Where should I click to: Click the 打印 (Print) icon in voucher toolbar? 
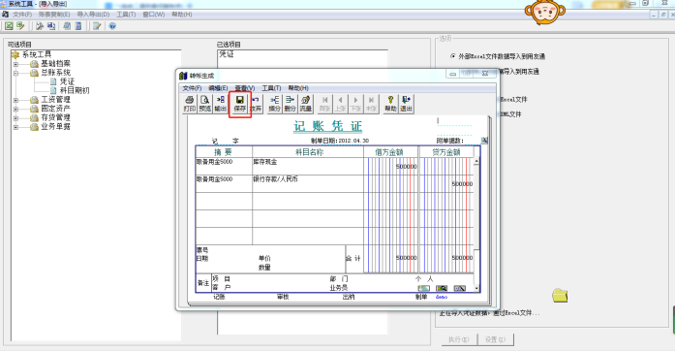coord(190,104)
